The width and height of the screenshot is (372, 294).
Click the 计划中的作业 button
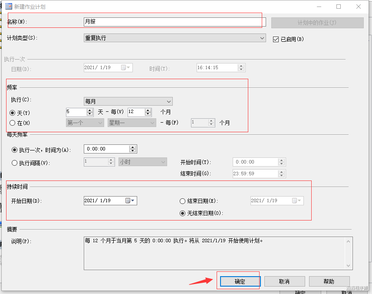pyautogui.click(x=317, y=23)
